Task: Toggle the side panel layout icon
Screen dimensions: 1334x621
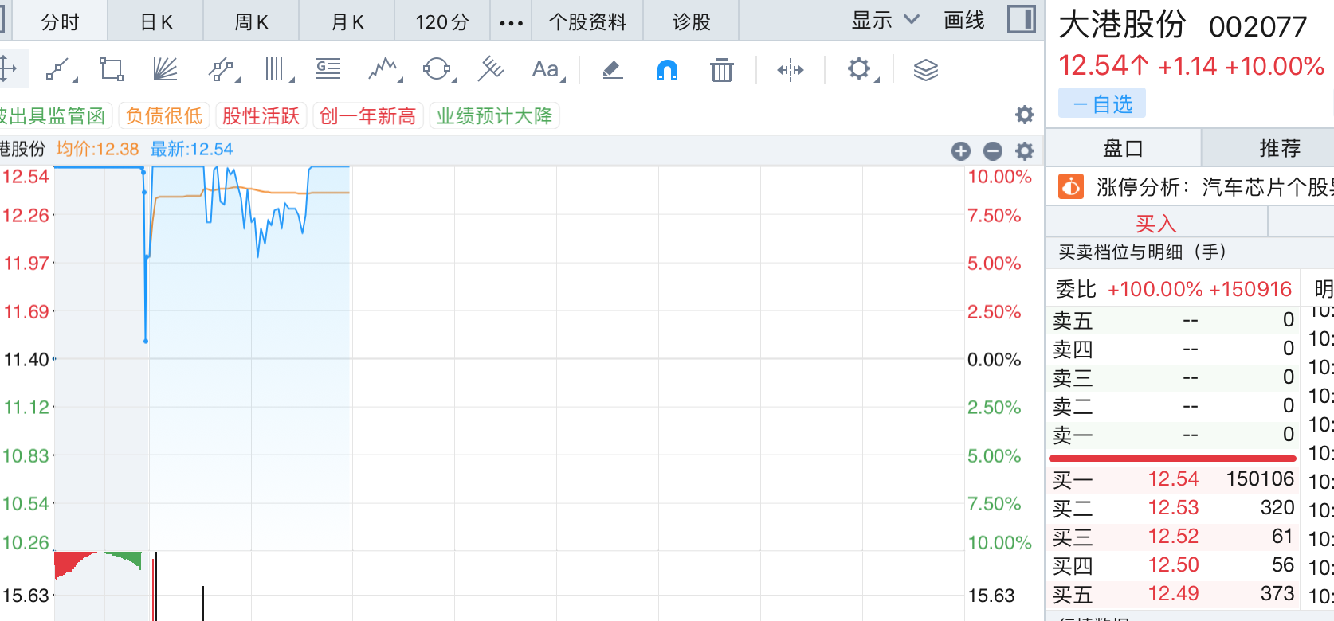Action: tap(1021, 19)
